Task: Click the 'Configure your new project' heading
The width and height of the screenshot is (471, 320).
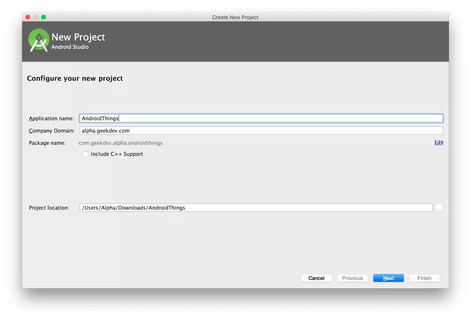Action: click(x=75, y=78)
